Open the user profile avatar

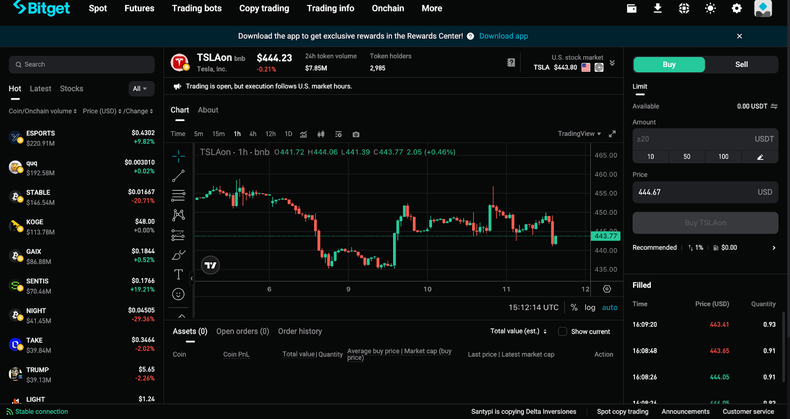pyautogui.click(x=763, y=8)
